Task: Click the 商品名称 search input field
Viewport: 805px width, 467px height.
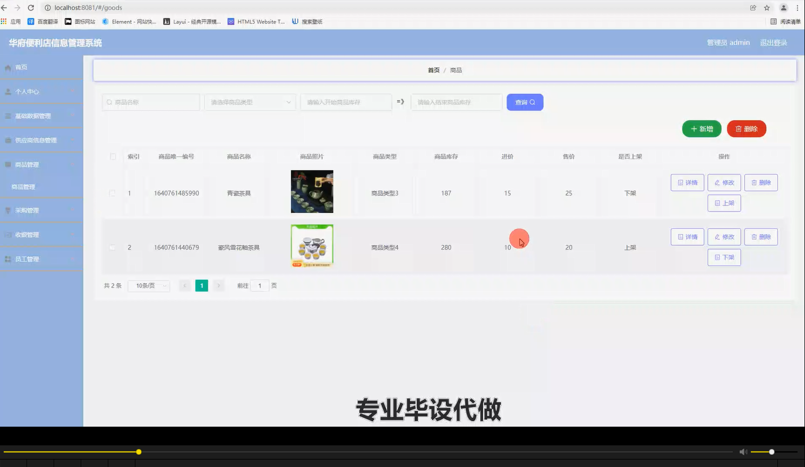Action: coord(151,102)
